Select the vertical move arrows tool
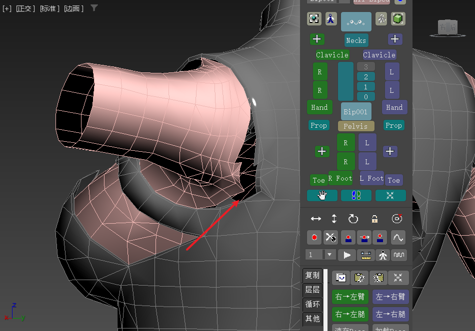Screen dimensions: 475x331 click(334, 219)
